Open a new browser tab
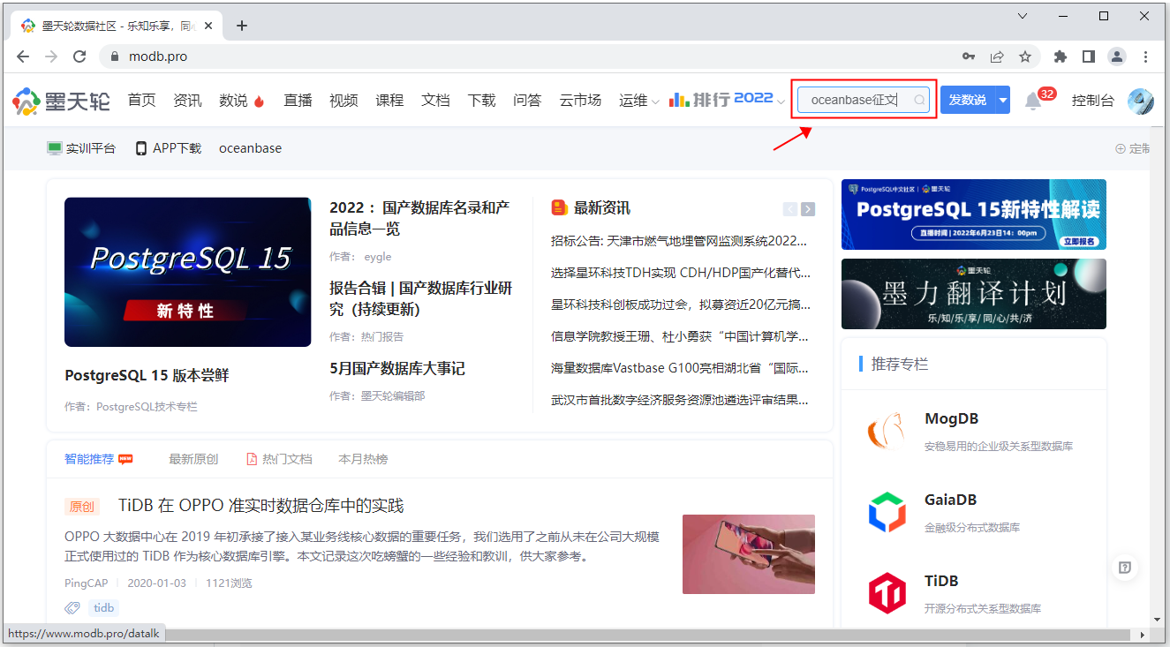 242,26
